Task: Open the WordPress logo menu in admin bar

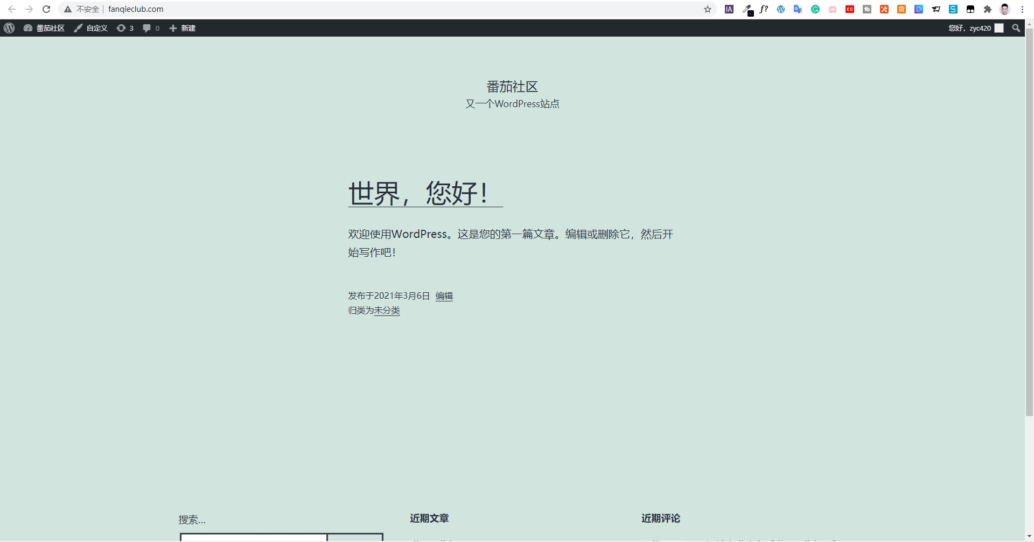Action: [9, 28]
